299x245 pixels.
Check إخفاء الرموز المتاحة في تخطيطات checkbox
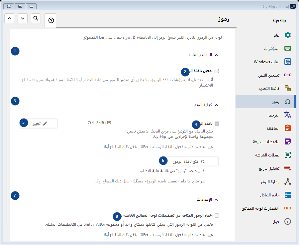(217, 216)
